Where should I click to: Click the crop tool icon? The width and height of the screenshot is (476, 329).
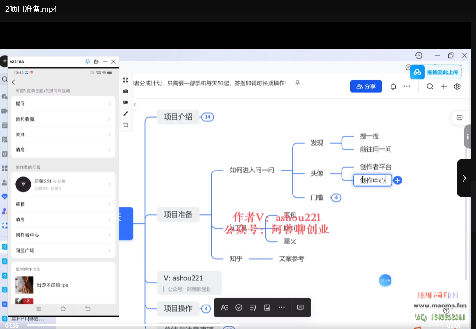[125, 125]
